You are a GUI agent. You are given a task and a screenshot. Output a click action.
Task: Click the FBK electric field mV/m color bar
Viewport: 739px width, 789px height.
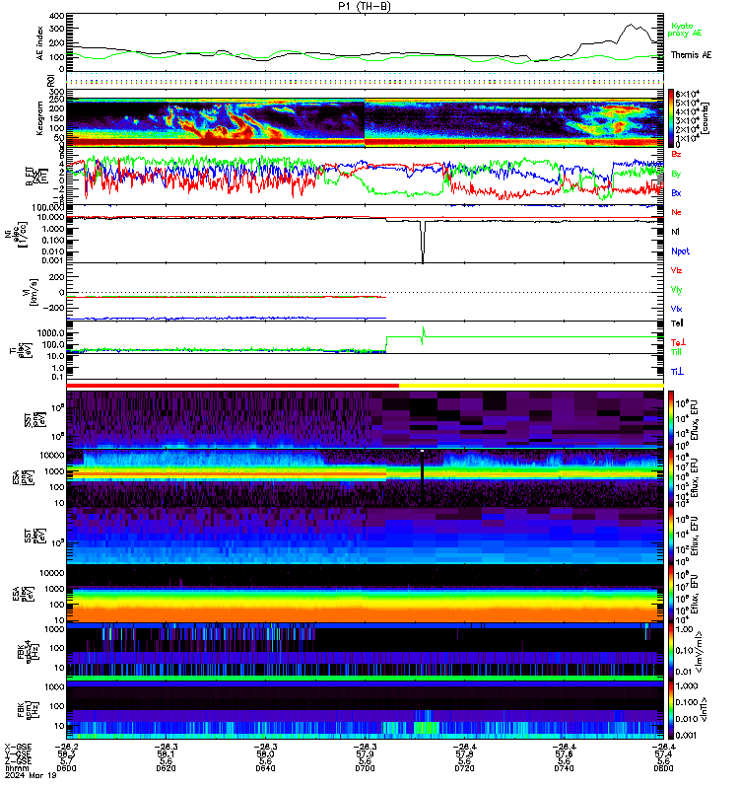[671, 652]
